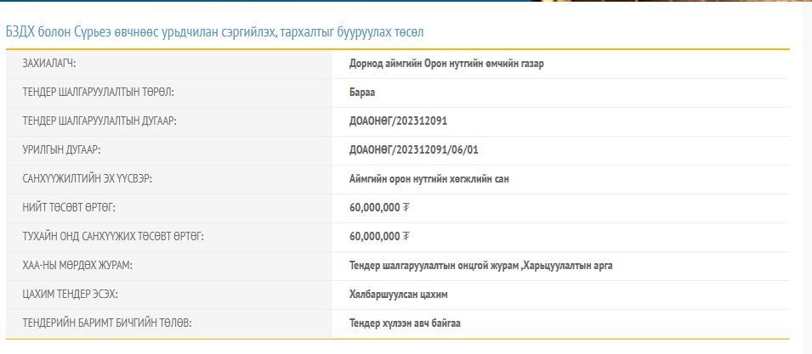This screenshot has height=354, width=812.
Task: Click the УРИЛГЫН ДУГААР label
Action: (62, 150)
